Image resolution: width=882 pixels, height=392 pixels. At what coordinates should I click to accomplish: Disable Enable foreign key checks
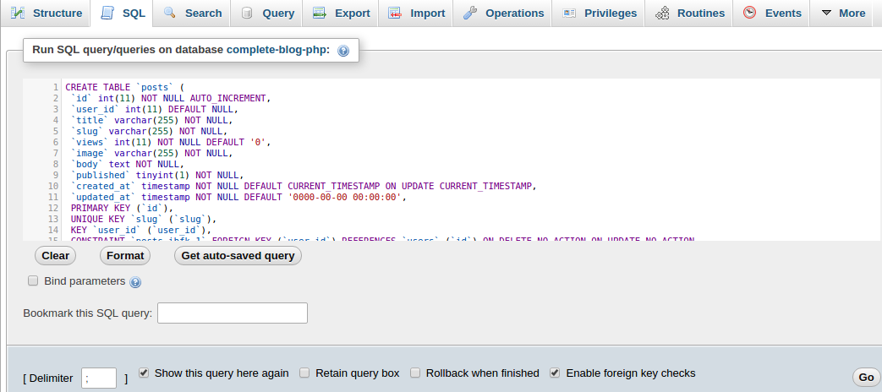(555, 373)
